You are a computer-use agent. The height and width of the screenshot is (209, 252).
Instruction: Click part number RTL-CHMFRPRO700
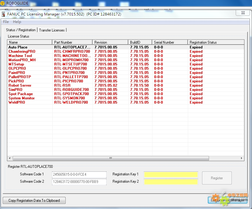72,51
